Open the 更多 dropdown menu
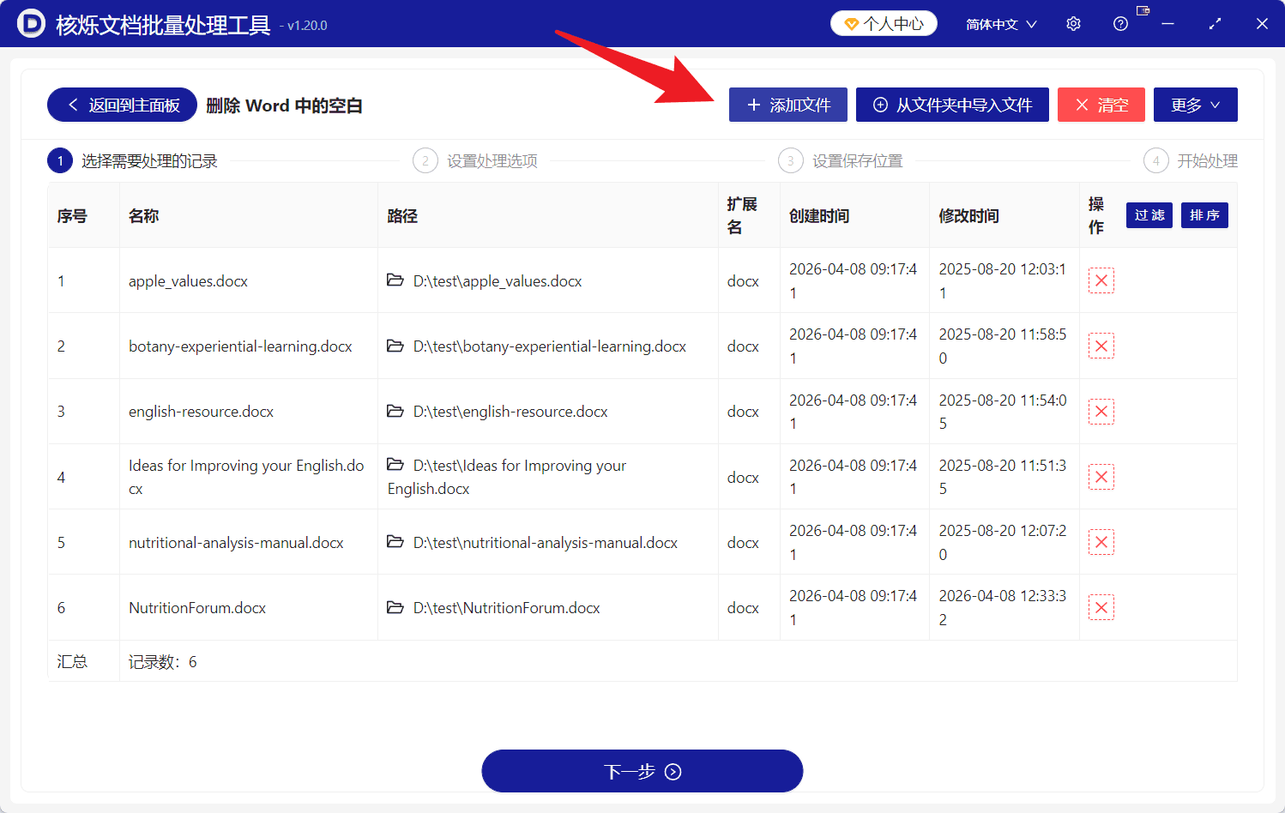Image resolution: width=1285 pixels, height=813 pixels. (x=1195, y=105)
